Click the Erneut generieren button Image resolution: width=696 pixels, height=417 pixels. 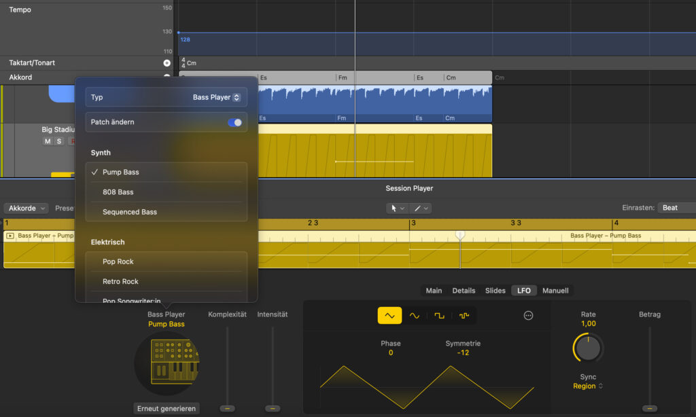167,408
